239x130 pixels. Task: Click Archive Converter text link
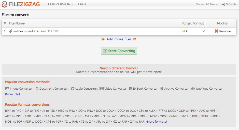(x=176, y=89)
